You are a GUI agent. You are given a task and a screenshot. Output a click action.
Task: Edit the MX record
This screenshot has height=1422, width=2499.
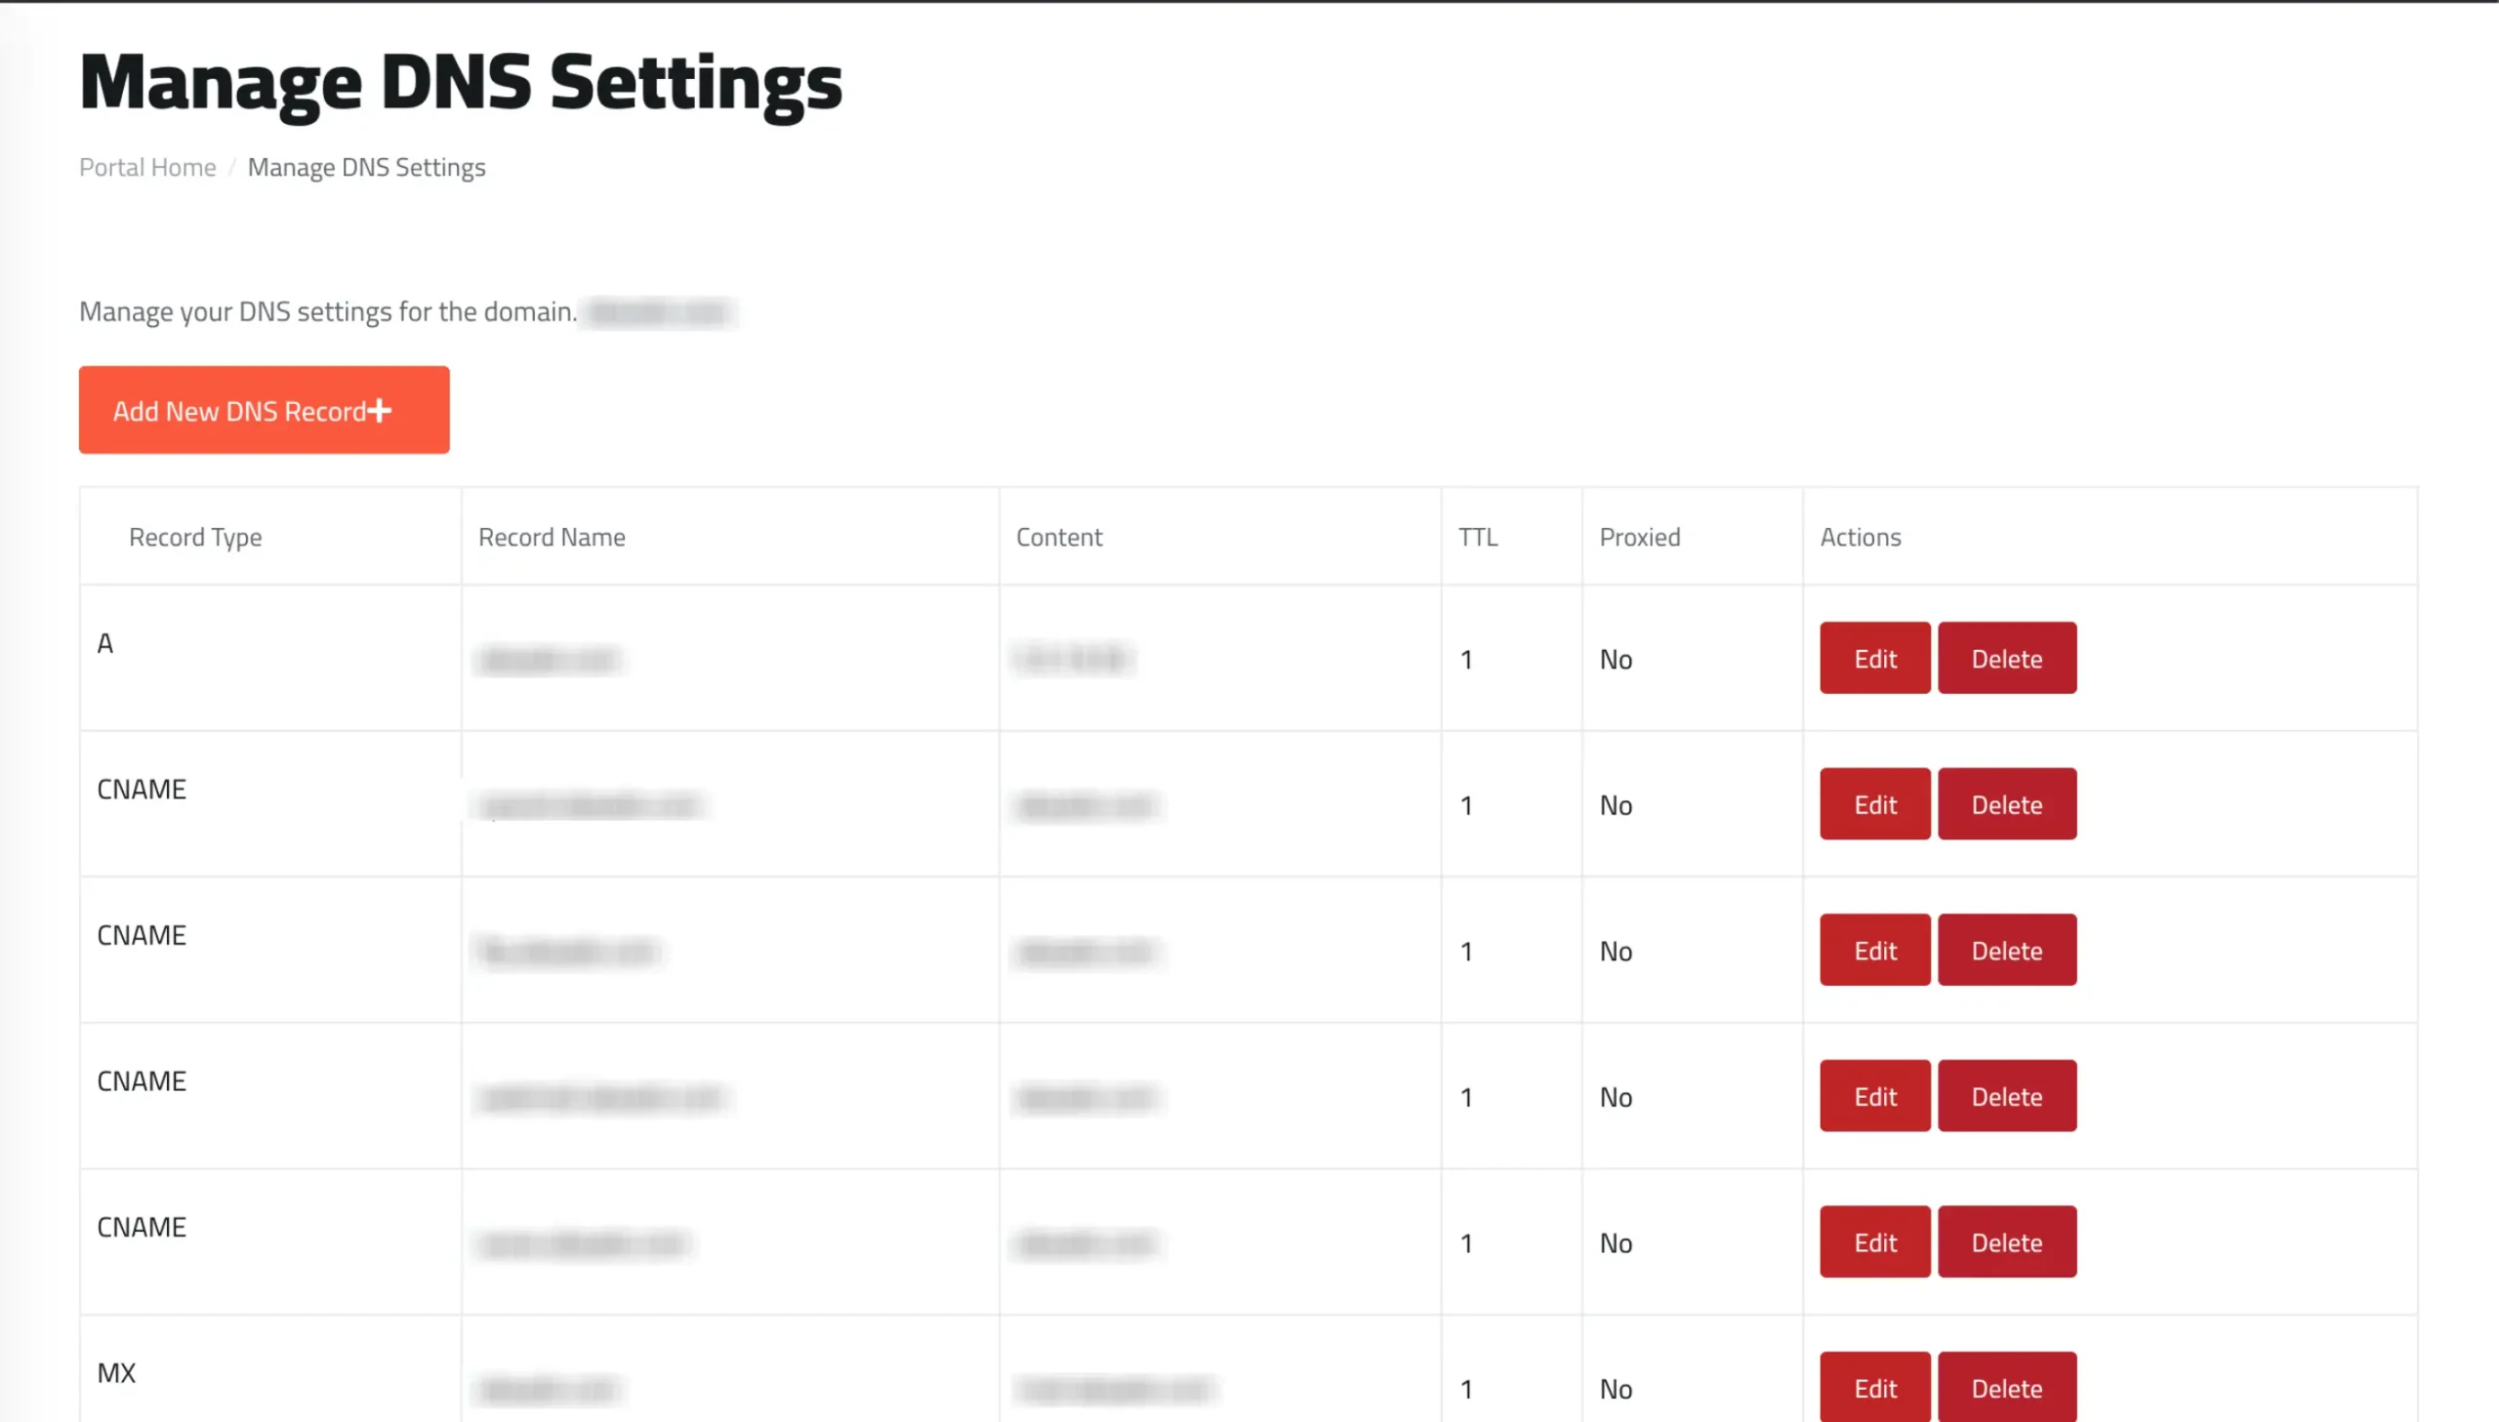coord(1874,1388)
